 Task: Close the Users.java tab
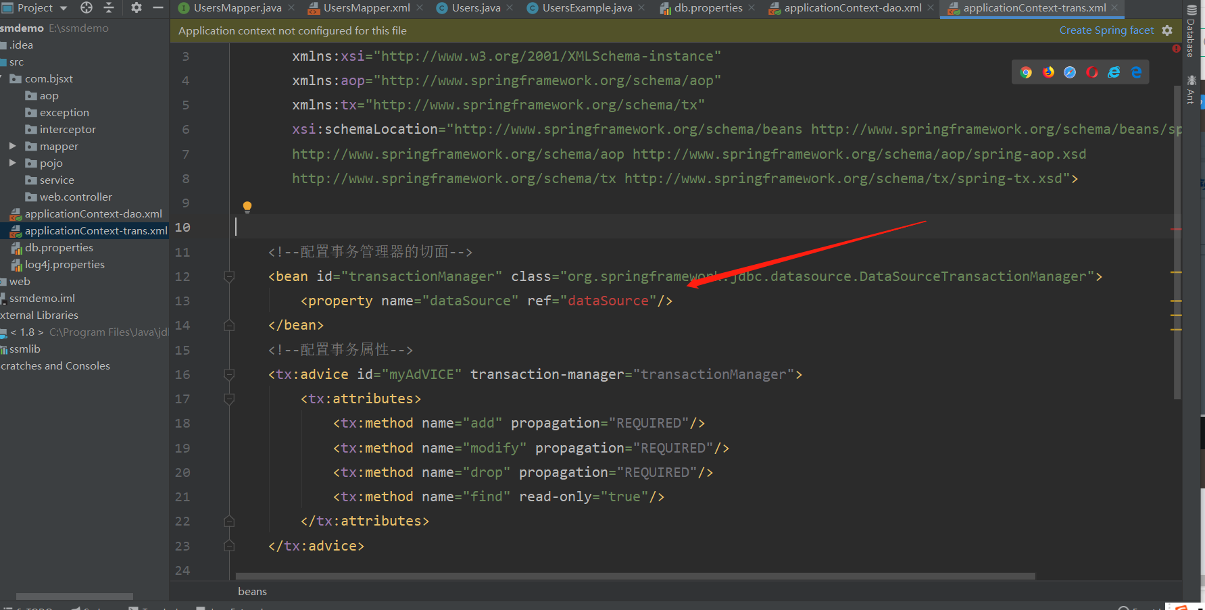510,8
